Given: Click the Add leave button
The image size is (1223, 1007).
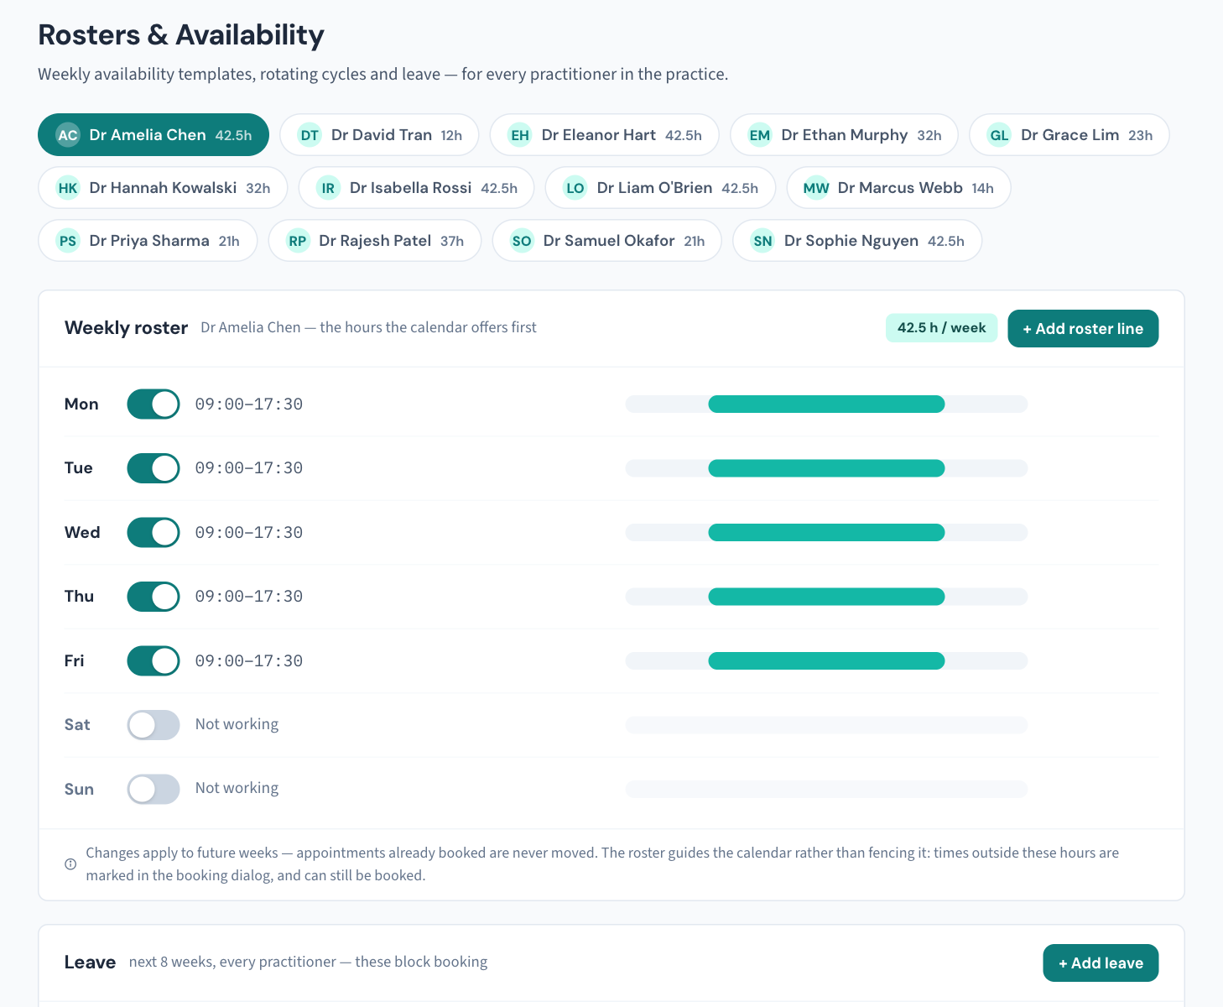Looking at the screenshot, I should 1101,963.
